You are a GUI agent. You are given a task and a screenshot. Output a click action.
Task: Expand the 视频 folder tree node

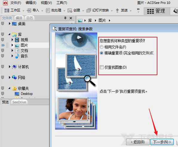12,40
